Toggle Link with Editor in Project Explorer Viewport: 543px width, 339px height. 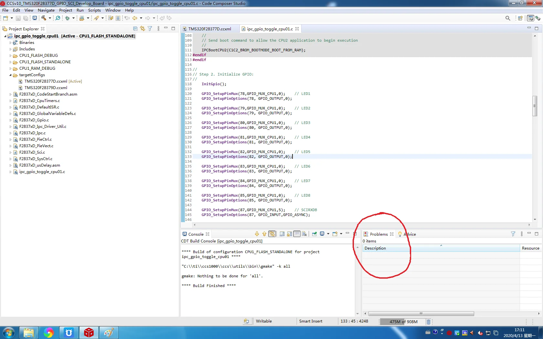pos(143,29)
